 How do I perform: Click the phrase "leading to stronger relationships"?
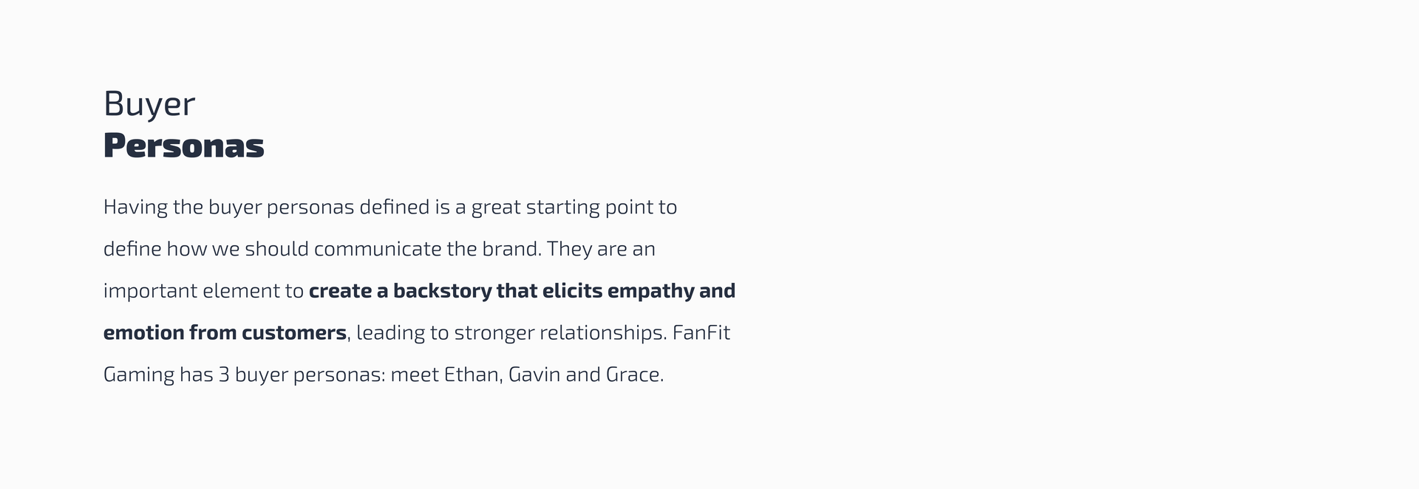(510, 333)
